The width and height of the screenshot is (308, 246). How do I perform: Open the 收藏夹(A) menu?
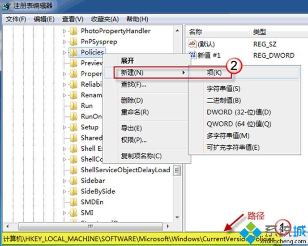coord(105,19)
